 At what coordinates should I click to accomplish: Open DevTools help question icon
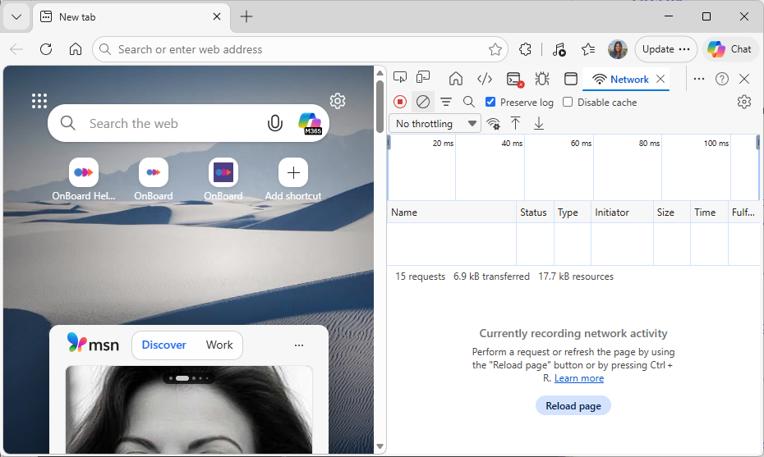pyautogui.click(x=721, y=79)
